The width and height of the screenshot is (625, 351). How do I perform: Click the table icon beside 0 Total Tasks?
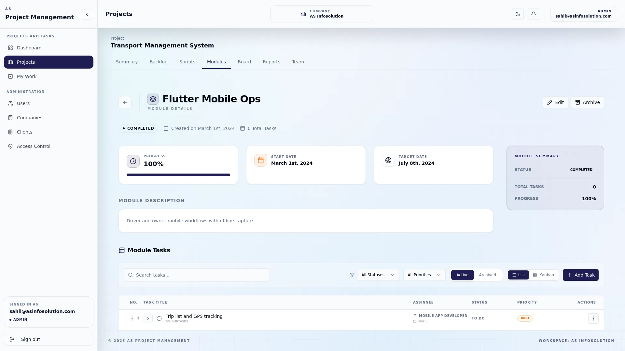point(243,128)
